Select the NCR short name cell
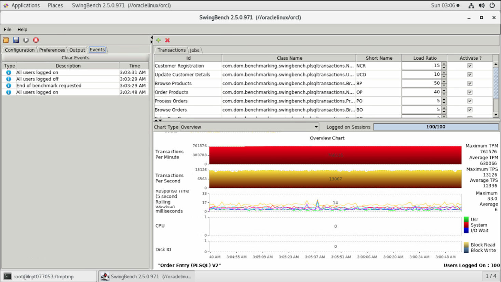501x282 pixels. [x=379, y=66]
